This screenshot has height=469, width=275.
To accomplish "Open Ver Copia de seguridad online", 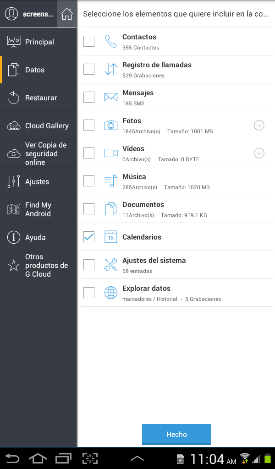I will [38, 154].
